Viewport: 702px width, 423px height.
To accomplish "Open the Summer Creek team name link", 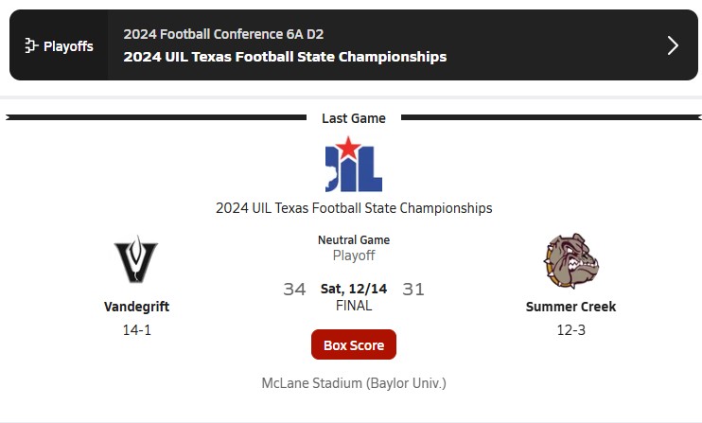I will (570, 307).
